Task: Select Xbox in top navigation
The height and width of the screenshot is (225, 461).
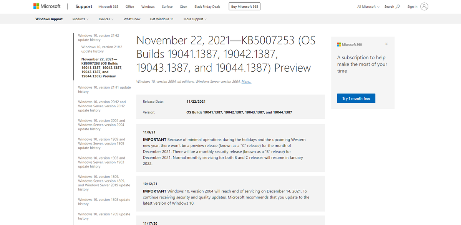Action: coord(184,7)
